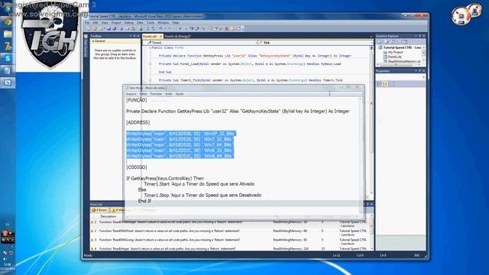Click the volume icon in the system tray
This screenshot has height=275, width=489.
(x=5, y=260)
